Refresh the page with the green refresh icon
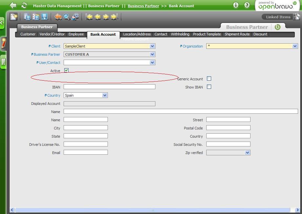This screenshot has height=214, width=302. tap(24, 6)
